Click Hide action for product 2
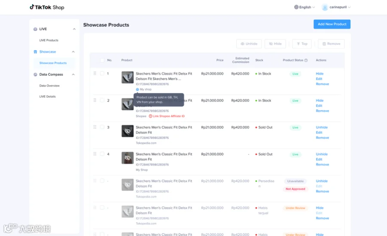 319,101
